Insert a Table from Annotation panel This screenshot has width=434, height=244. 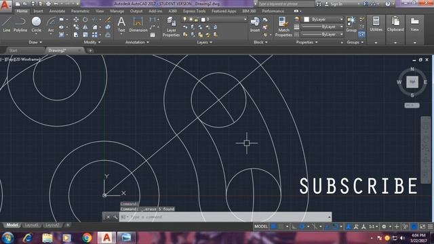coord(153,35)
